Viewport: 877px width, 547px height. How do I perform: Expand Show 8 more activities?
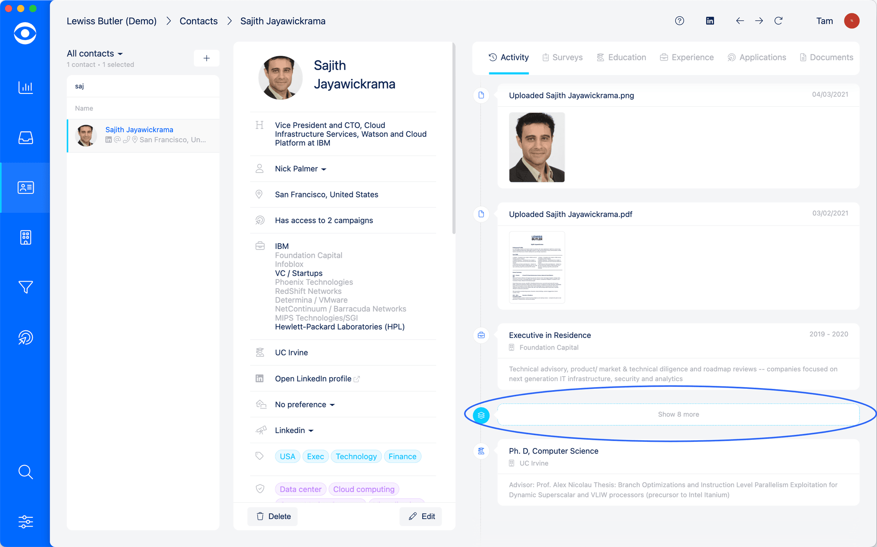point(678,414)
